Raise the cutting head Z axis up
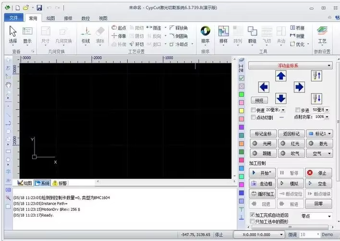 316,76
